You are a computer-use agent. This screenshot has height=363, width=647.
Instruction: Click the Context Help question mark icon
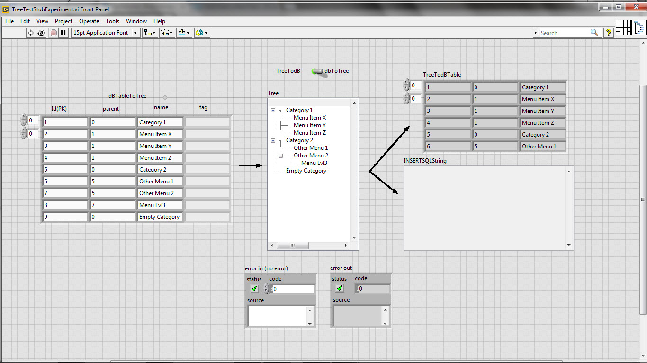click(609, 33)
